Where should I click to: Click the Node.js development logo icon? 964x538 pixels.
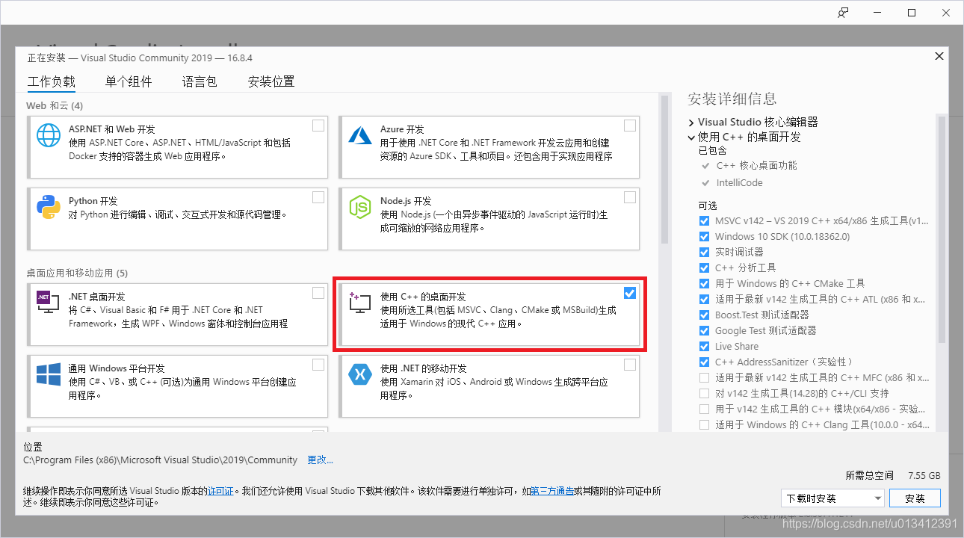(x=360, y=207)
